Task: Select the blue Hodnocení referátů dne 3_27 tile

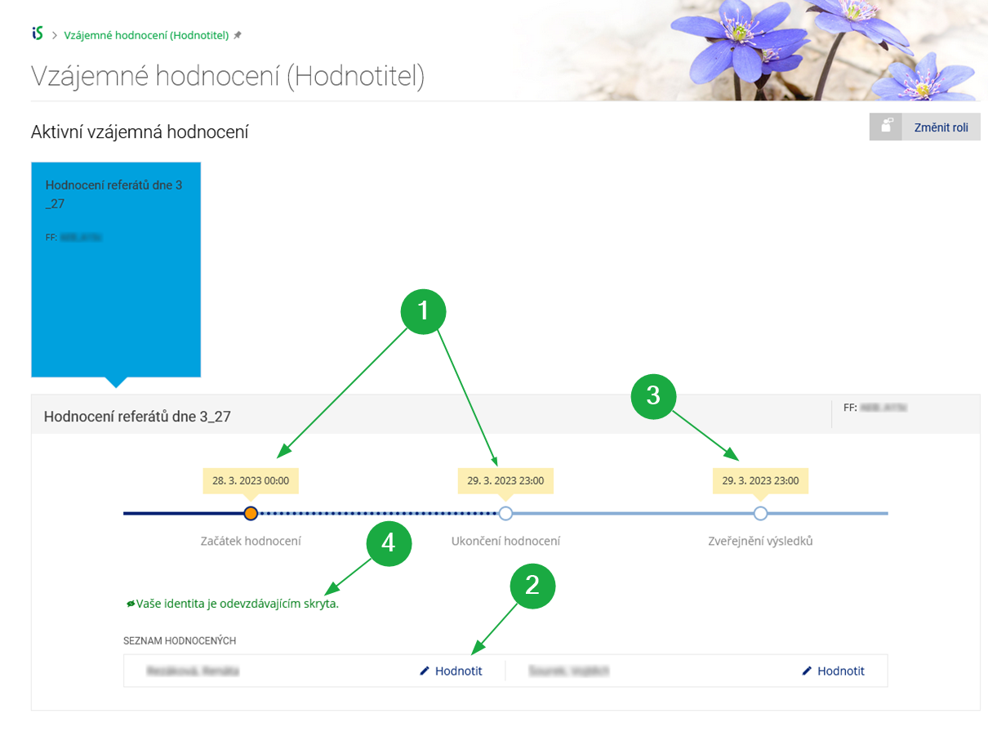Action: 116,270
